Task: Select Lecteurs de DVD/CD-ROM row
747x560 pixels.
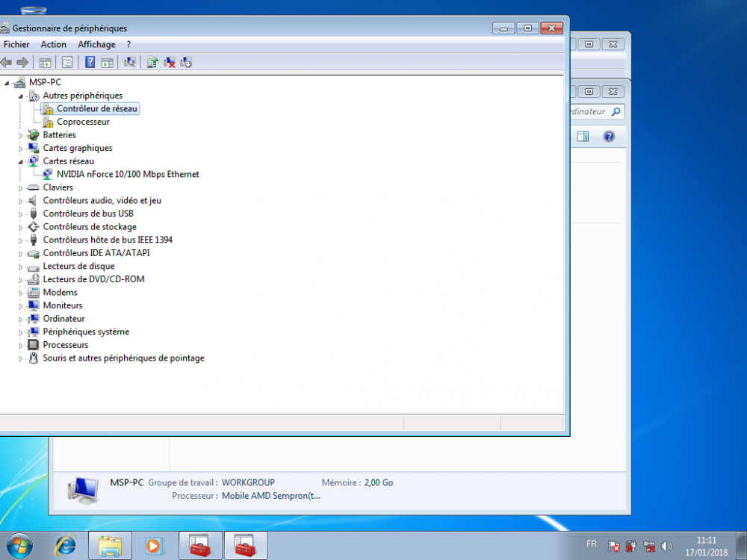Action: point(94,279)
